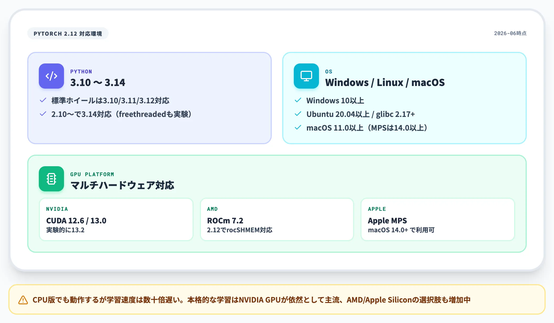Screen dimensions: 554x323
Task: Click text 2.10〜で3.14対応（freethreadedも実験）
Action: click(x=121, y=114)
